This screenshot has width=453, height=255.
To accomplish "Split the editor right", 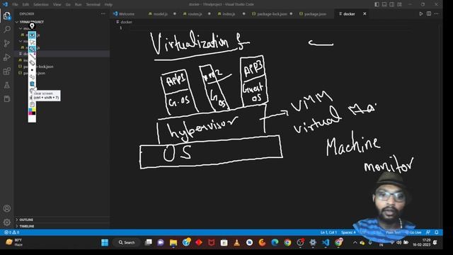I will [x=429, y=13].
